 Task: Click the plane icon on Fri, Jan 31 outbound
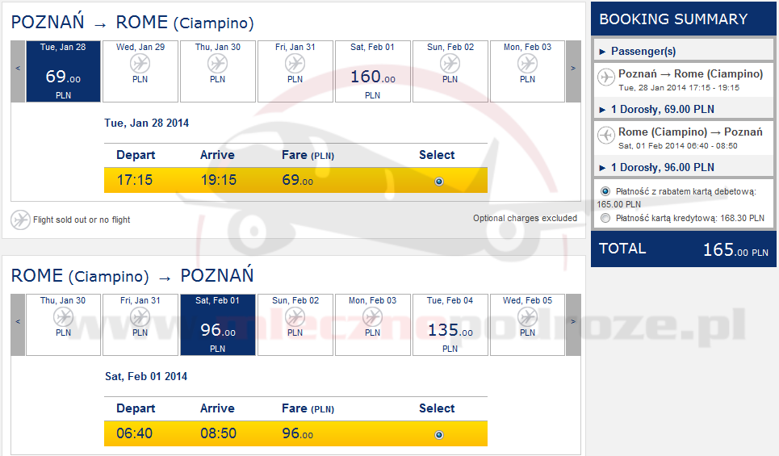(x=295, y=63)
